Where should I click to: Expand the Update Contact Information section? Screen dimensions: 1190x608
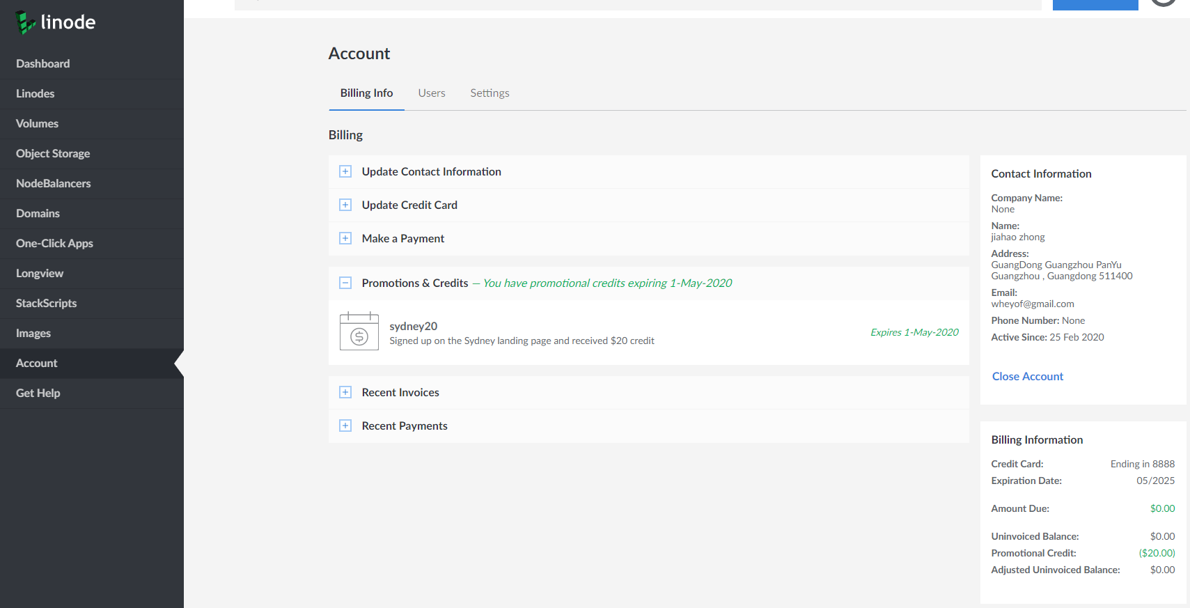point(431,171)
